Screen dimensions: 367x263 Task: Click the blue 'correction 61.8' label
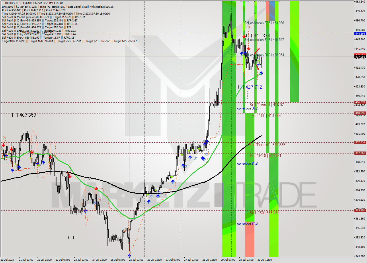[247, 164]
